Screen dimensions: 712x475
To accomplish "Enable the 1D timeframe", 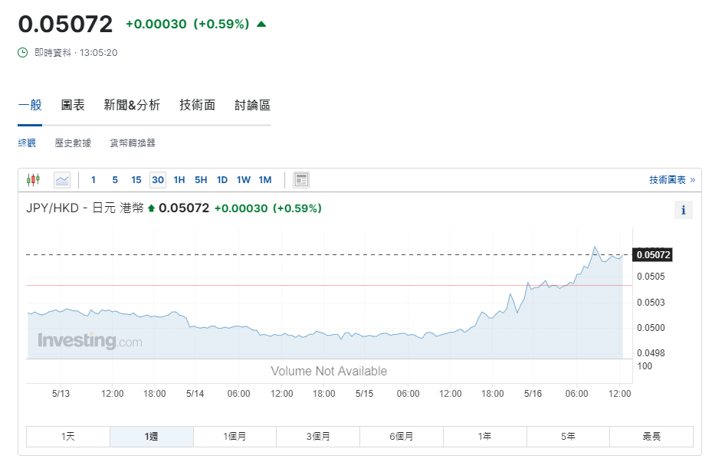I will click(221, 179).
